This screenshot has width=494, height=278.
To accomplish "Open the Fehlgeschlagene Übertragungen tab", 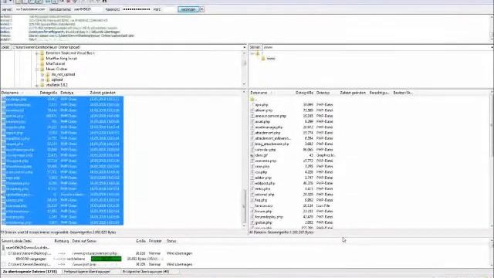I will point(87,271).
